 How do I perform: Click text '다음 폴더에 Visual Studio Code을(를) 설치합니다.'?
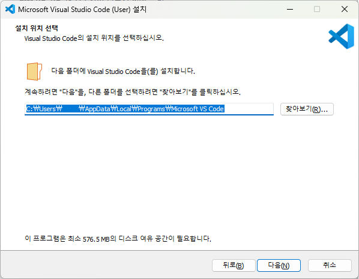tap(123, 71)
